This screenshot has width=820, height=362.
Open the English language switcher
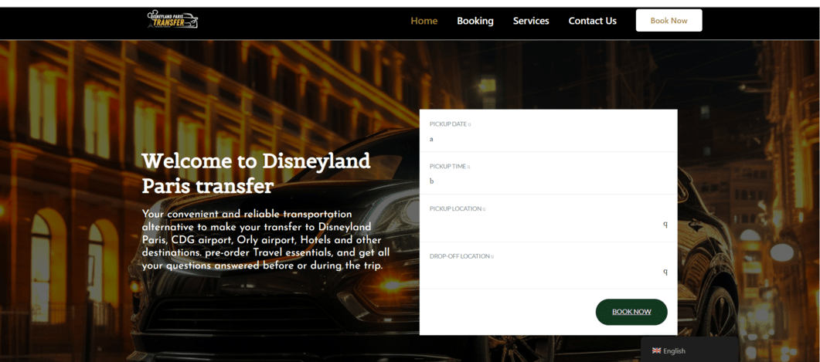[690, 350]
